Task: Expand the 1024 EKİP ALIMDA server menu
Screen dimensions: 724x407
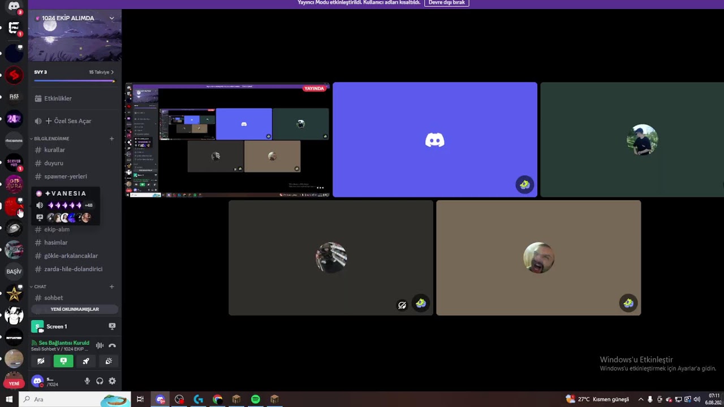Action: [x=111, y=18]
